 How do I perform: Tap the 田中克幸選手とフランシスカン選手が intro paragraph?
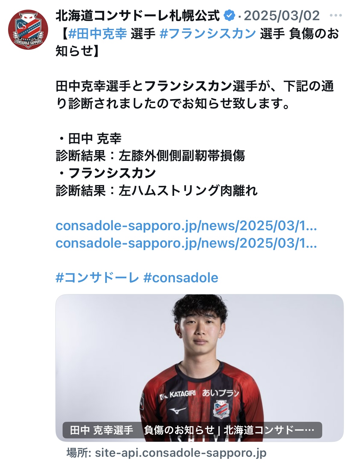tap(195, 95)
